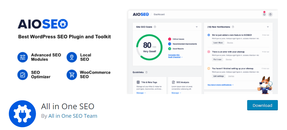Click the orange sitemap setup warning icon

[x=209, y=68]
